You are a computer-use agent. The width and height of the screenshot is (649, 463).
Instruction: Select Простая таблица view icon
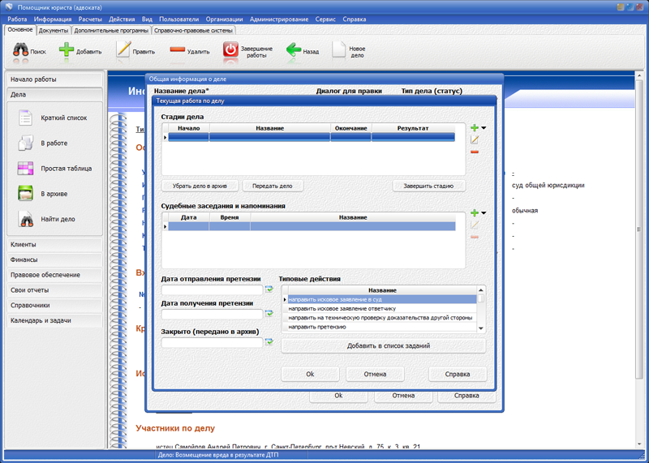[25, 169]
